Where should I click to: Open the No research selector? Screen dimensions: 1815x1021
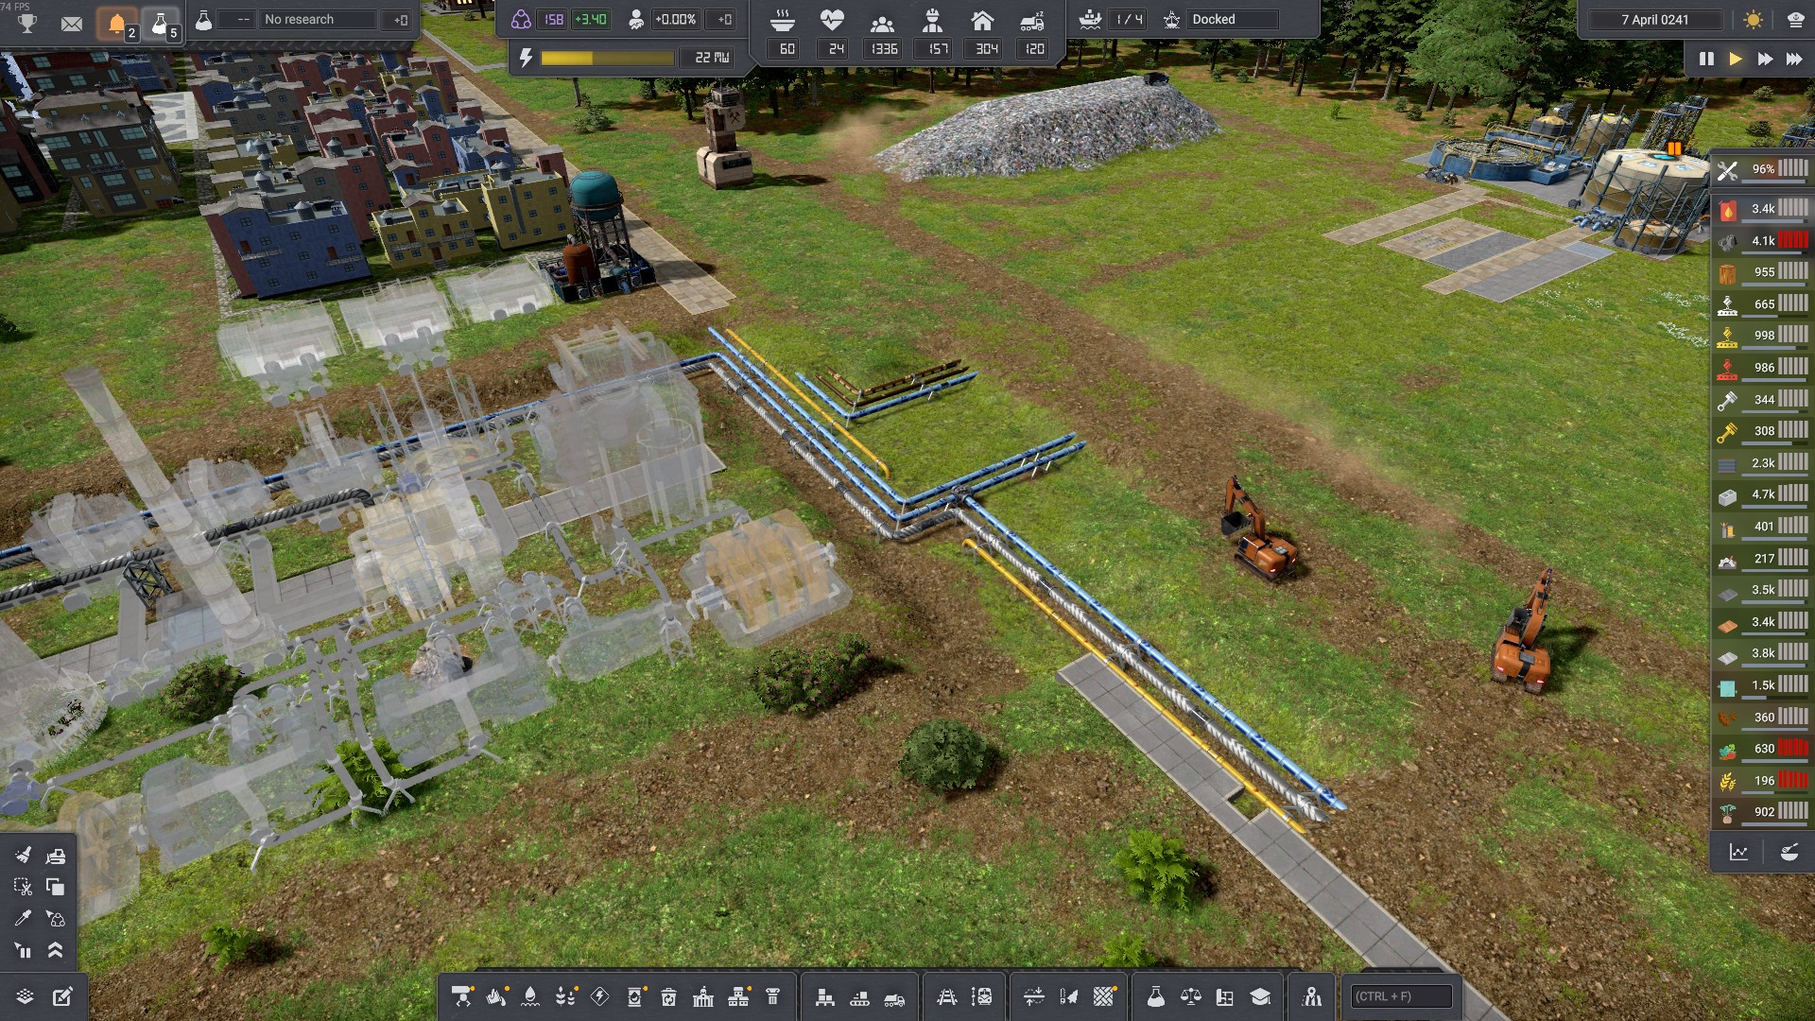pyautogui.click(x=320, y=20)
